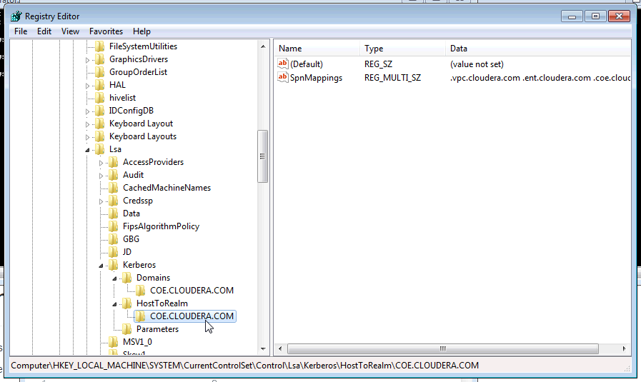Click the registry path in status bar
This screenshot has height=382, width=641.
[x=245, y=366]
